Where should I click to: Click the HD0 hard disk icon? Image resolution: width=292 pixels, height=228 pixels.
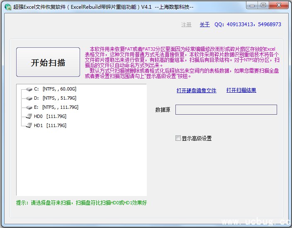(x=28, y=117)
